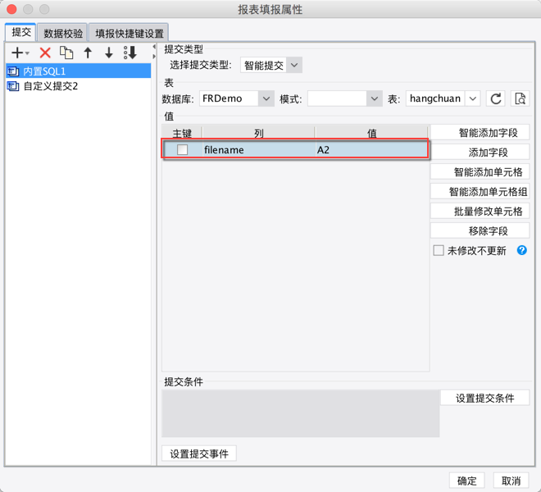Click the refresh table icon

pos(496,98)
